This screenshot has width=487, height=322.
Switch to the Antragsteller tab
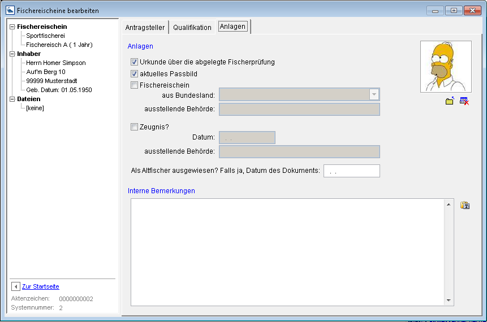144,27
